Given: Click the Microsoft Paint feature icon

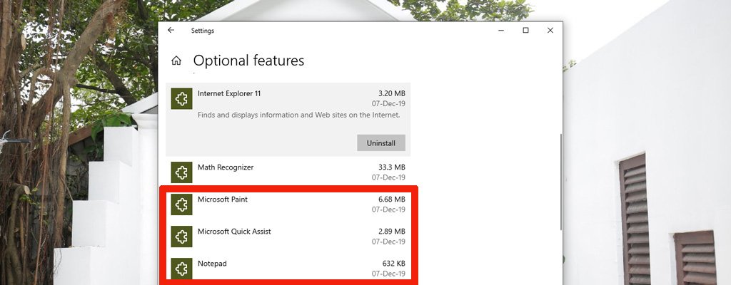Looking at the screenshot, I should [182, 204].
